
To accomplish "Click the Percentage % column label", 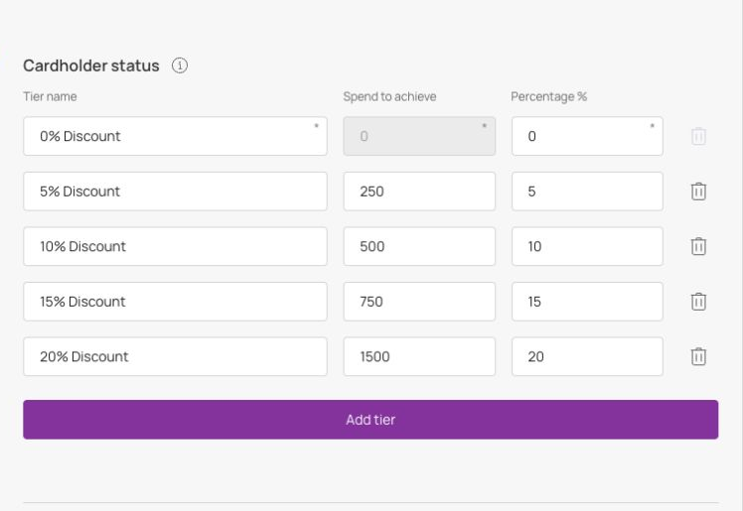I will [548, 96].
